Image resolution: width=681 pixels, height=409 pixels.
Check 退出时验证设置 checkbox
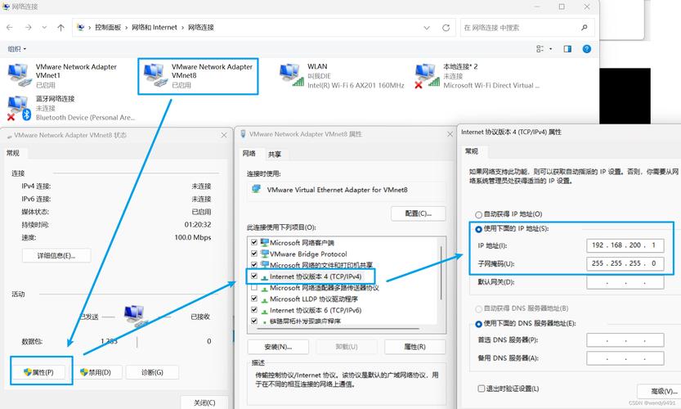tap(482, 389)
